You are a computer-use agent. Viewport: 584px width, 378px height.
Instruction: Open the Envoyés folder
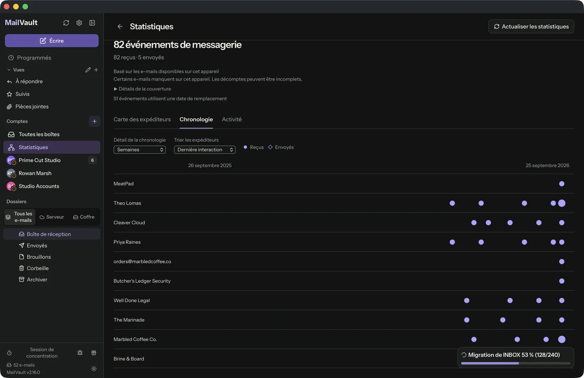[x=52, y=245]
